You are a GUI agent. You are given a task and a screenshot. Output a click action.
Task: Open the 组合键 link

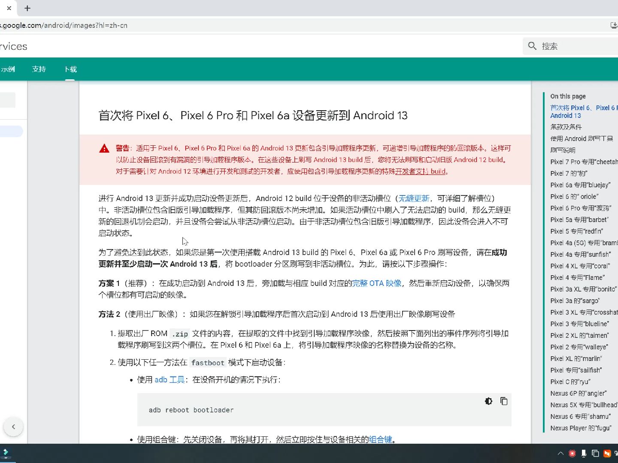(380, 439)
